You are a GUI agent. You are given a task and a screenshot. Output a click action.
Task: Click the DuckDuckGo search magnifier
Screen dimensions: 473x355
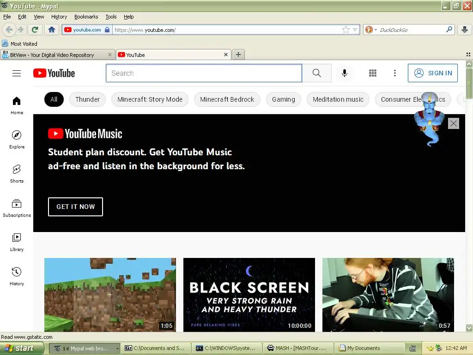pyautogui.click(x=449, y=30)
